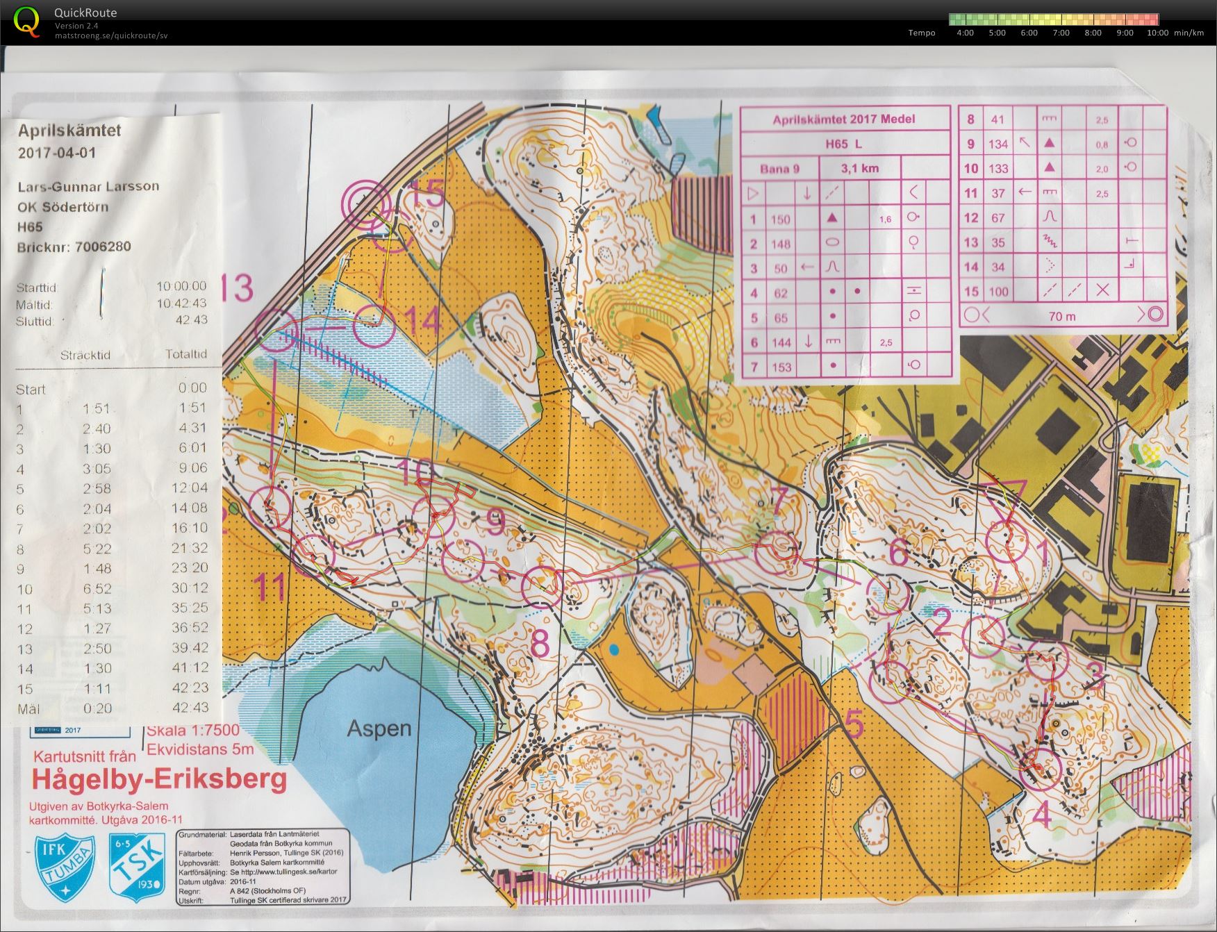Click the Lars-Gunnar Larsson runner name
The image size is (1217, 932).
[88, 186]
